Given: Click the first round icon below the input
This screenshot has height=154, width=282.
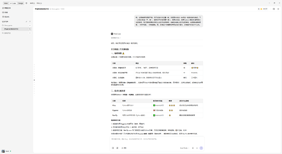Looking at the screenshot, I should pos(113,148).
